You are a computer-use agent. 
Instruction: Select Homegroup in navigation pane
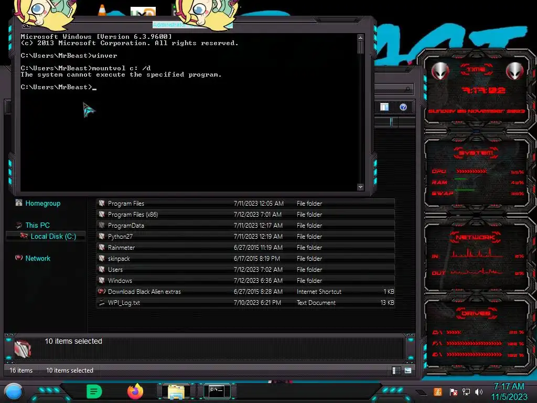click(43, 203)
